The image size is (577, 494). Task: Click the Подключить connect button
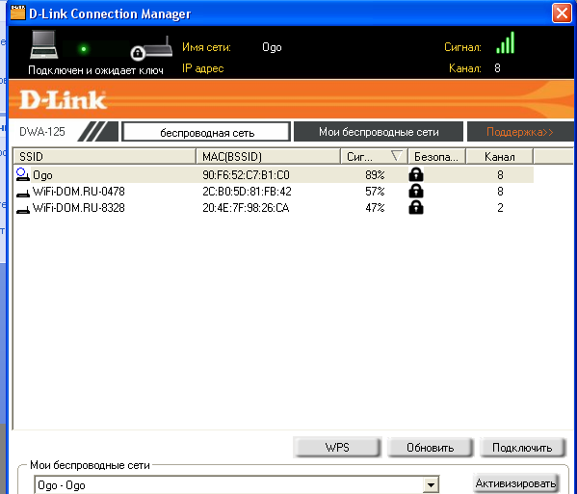tap(522, 447)
